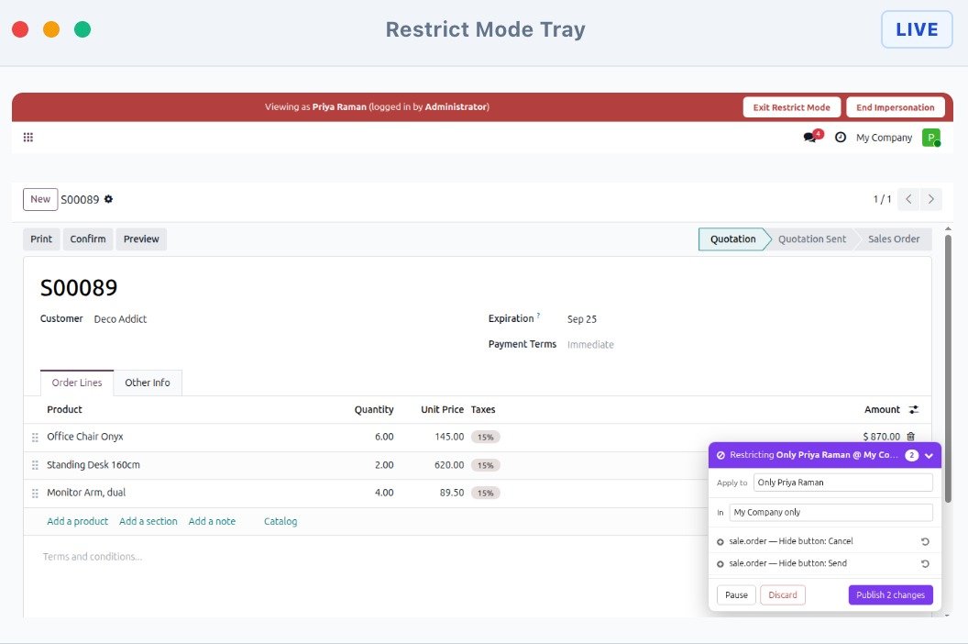
Task: Click the 1 / 1 pager counter
Action: pyautogui.click(x=882, y=199)
